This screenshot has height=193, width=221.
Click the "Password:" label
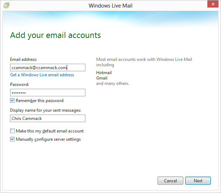click(x=20, y=85)
